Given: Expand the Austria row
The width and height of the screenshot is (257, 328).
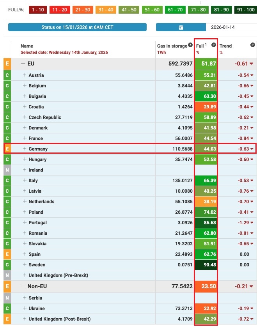Looking at the screenshot, I should (x=25, y=75).
